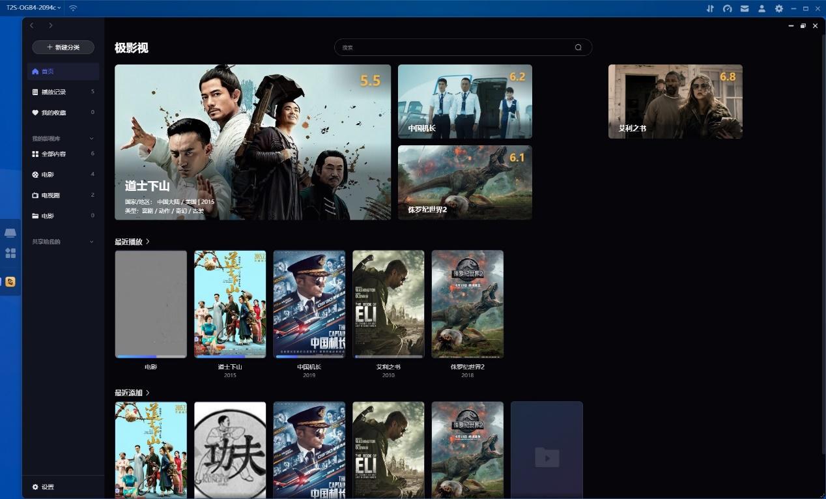Image resolution: width=826 pixels, height=499 pixels.
Task: Go back with the left arrow
Action: 32,25
